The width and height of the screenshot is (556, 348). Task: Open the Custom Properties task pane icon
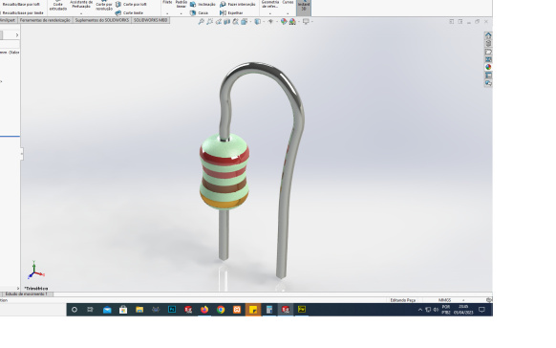488,76
